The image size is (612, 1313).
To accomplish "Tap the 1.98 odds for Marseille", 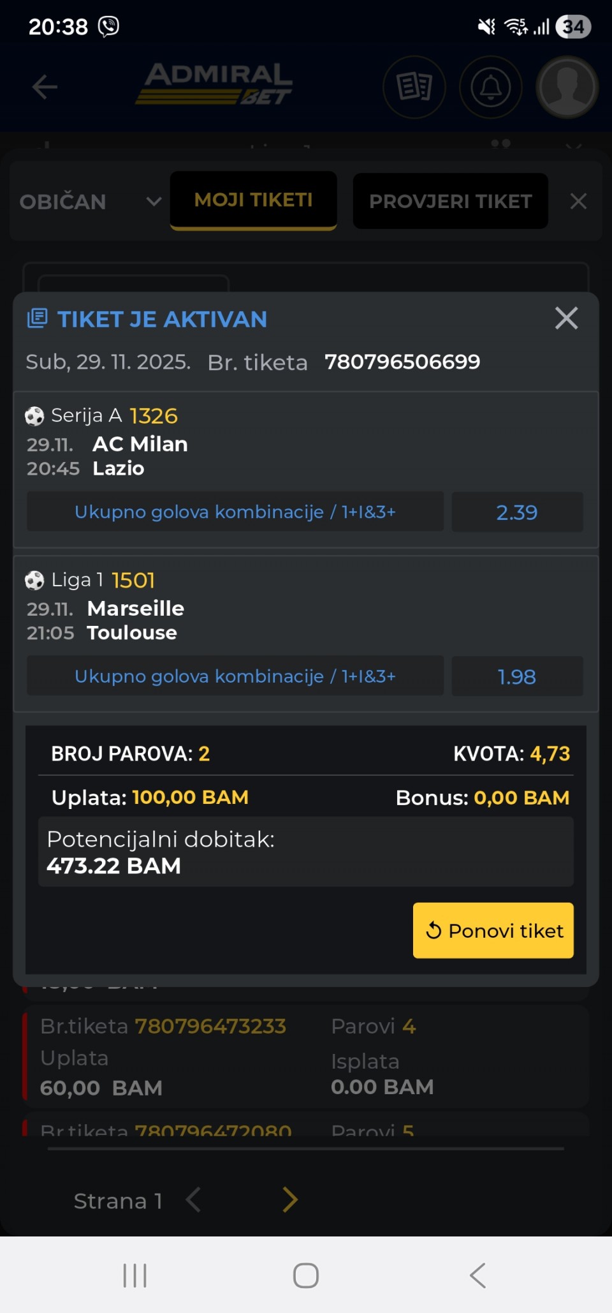I will (517, 676).
